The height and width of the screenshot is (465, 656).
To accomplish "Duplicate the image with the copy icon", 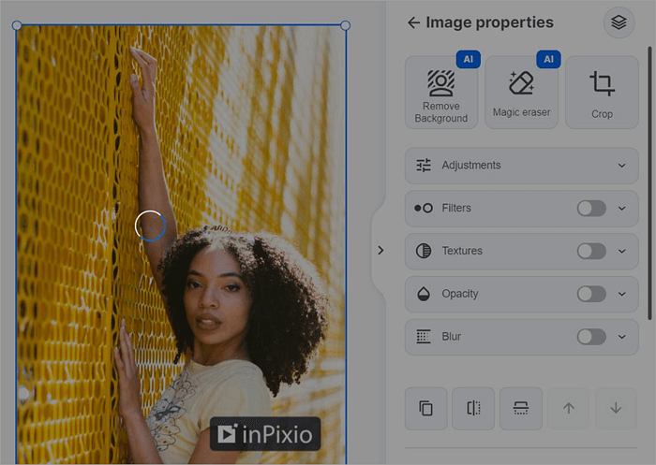I will click(x=425, y=408).
